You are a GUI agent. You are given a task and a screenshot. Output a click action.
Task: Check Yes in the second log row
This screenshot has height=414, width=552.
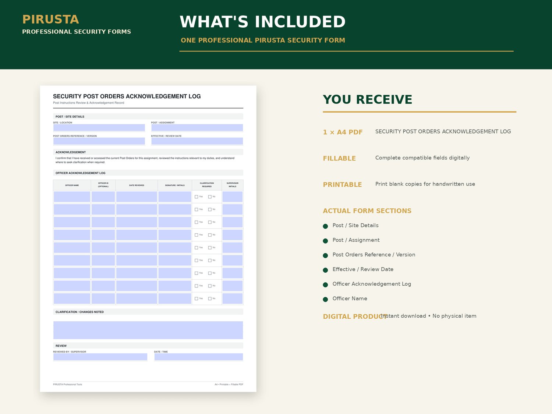[197, 209]
